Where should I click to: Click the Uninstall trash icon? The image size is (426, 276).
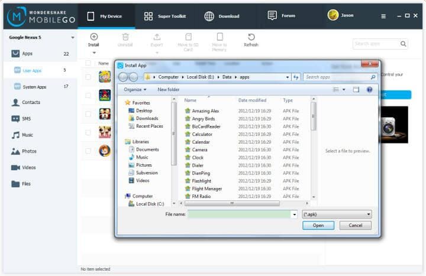point(125,37)
